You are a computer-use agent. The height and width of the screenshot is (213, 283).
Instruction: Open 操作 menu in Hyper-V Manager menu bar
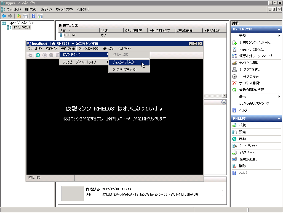click(x=31, y=9)
